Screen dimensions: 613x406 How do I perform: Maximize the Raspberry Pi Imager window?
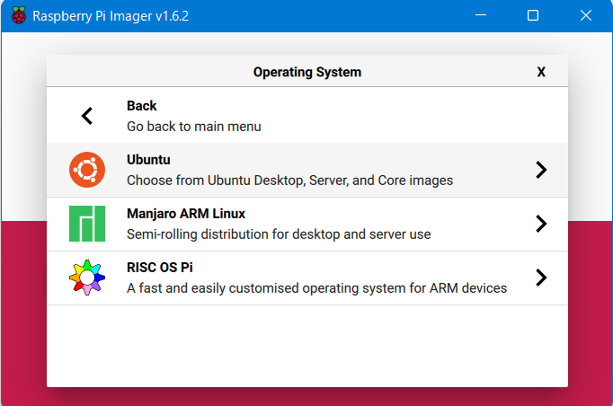click(533, 15)
